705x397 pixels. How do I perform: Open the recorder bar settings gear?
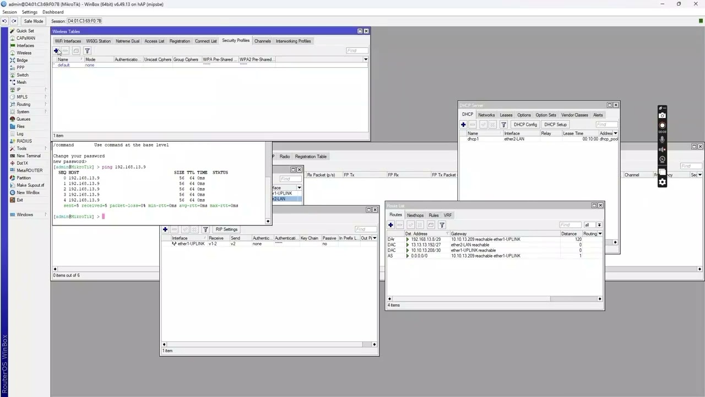coord(663,182)
